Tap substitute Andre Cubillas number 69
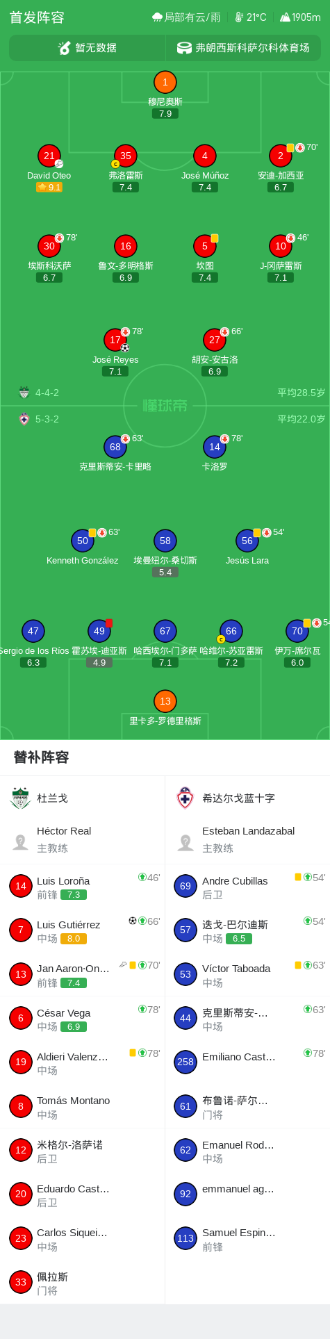This screenshot has width=330, height=1339. pyautogui.click(x=247, y=887)
